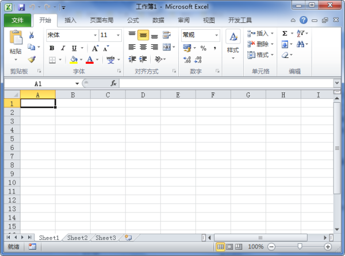Click the Increase Font Size icon
This screenshot has width=345, height=256.
[95, 48]
